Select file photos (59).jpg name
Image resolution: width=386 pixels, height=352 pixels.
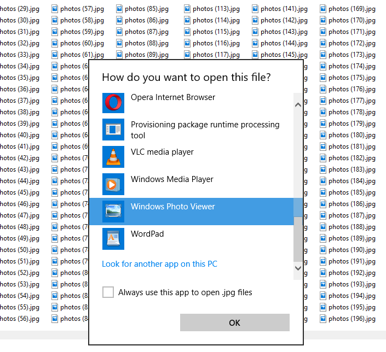82,32
